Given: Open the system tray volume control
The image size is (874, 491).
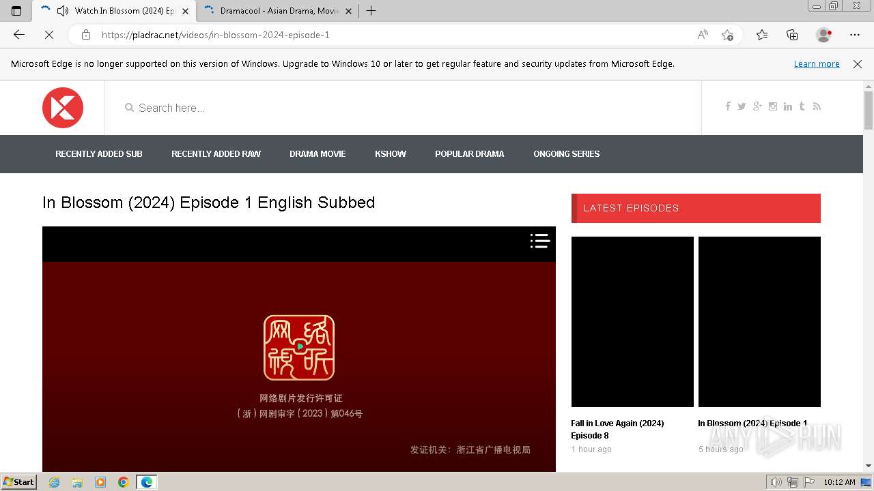Looking at the screenshot, I should (x=776, y=482).
